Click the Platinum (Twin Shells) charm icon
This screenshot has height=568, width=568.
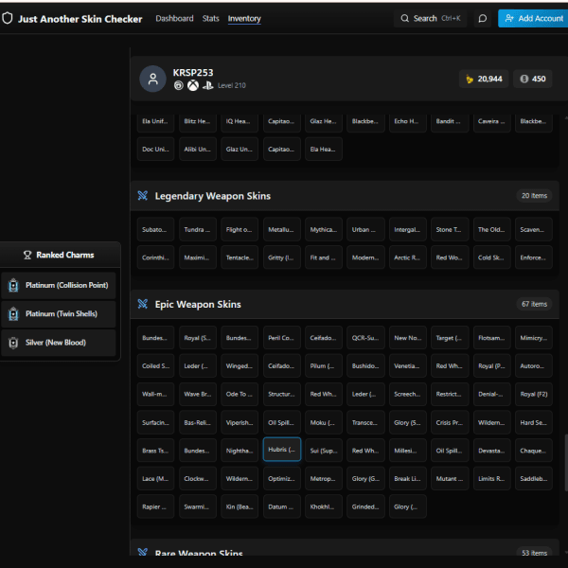coord(13,314)
